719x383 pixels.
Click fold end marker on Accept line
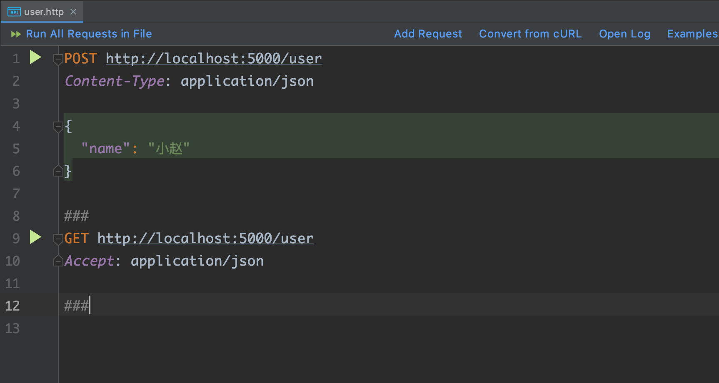58,261
